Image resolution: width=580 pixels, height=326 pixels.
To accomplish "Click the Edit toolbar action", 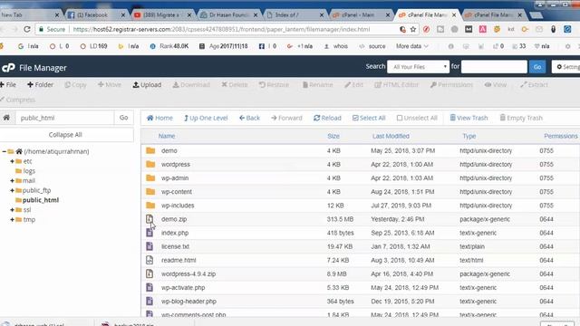I will 353,84.
